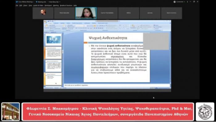This screenshot has width=216, height=122.
Task: Open the PowerPoint font name dropdown
Action: pyautogui.click(x=81, y=26)
